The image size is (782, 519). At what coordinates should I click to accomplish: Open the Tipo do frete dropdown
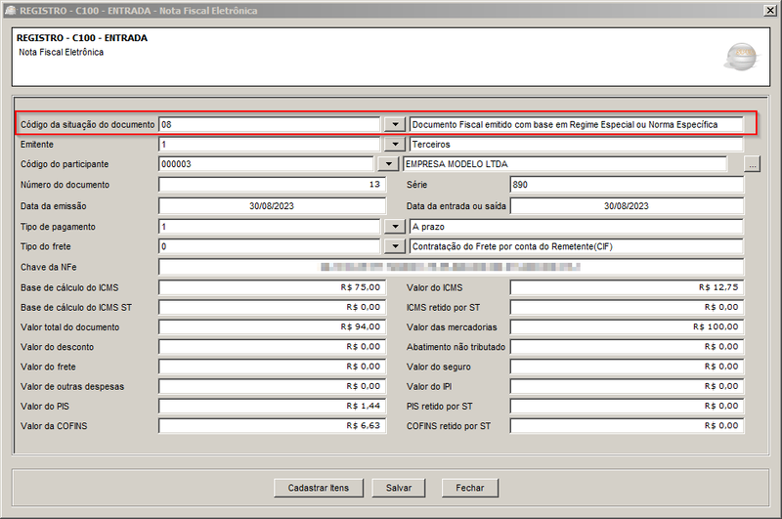[x=395, y=246]
